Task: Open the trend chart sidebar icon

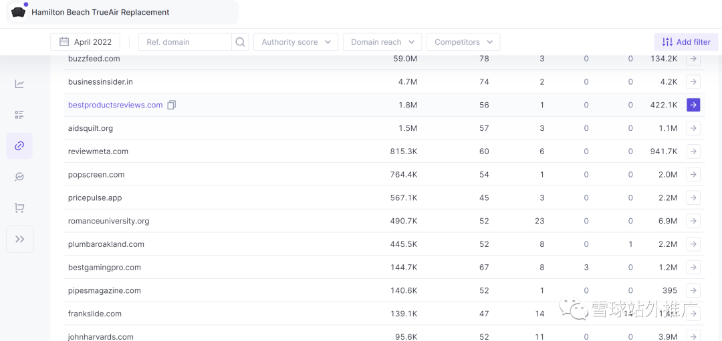Action: click(x=19, y=84)
